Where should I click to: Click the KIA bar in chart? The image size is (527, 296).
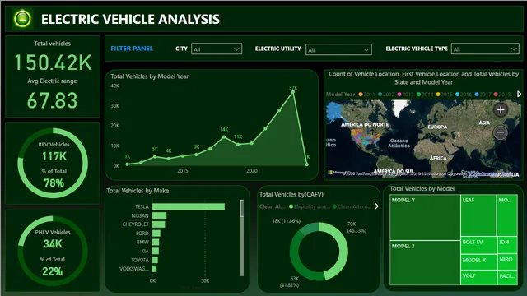(x=156, y=251)
